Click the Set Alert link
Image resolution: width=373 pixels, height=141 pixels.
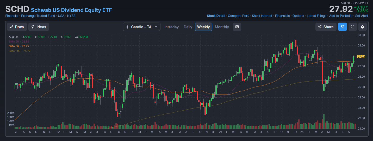362,16
